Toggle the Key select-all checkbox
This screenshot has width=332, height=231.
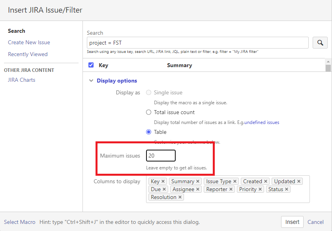(x=91, y=65)
